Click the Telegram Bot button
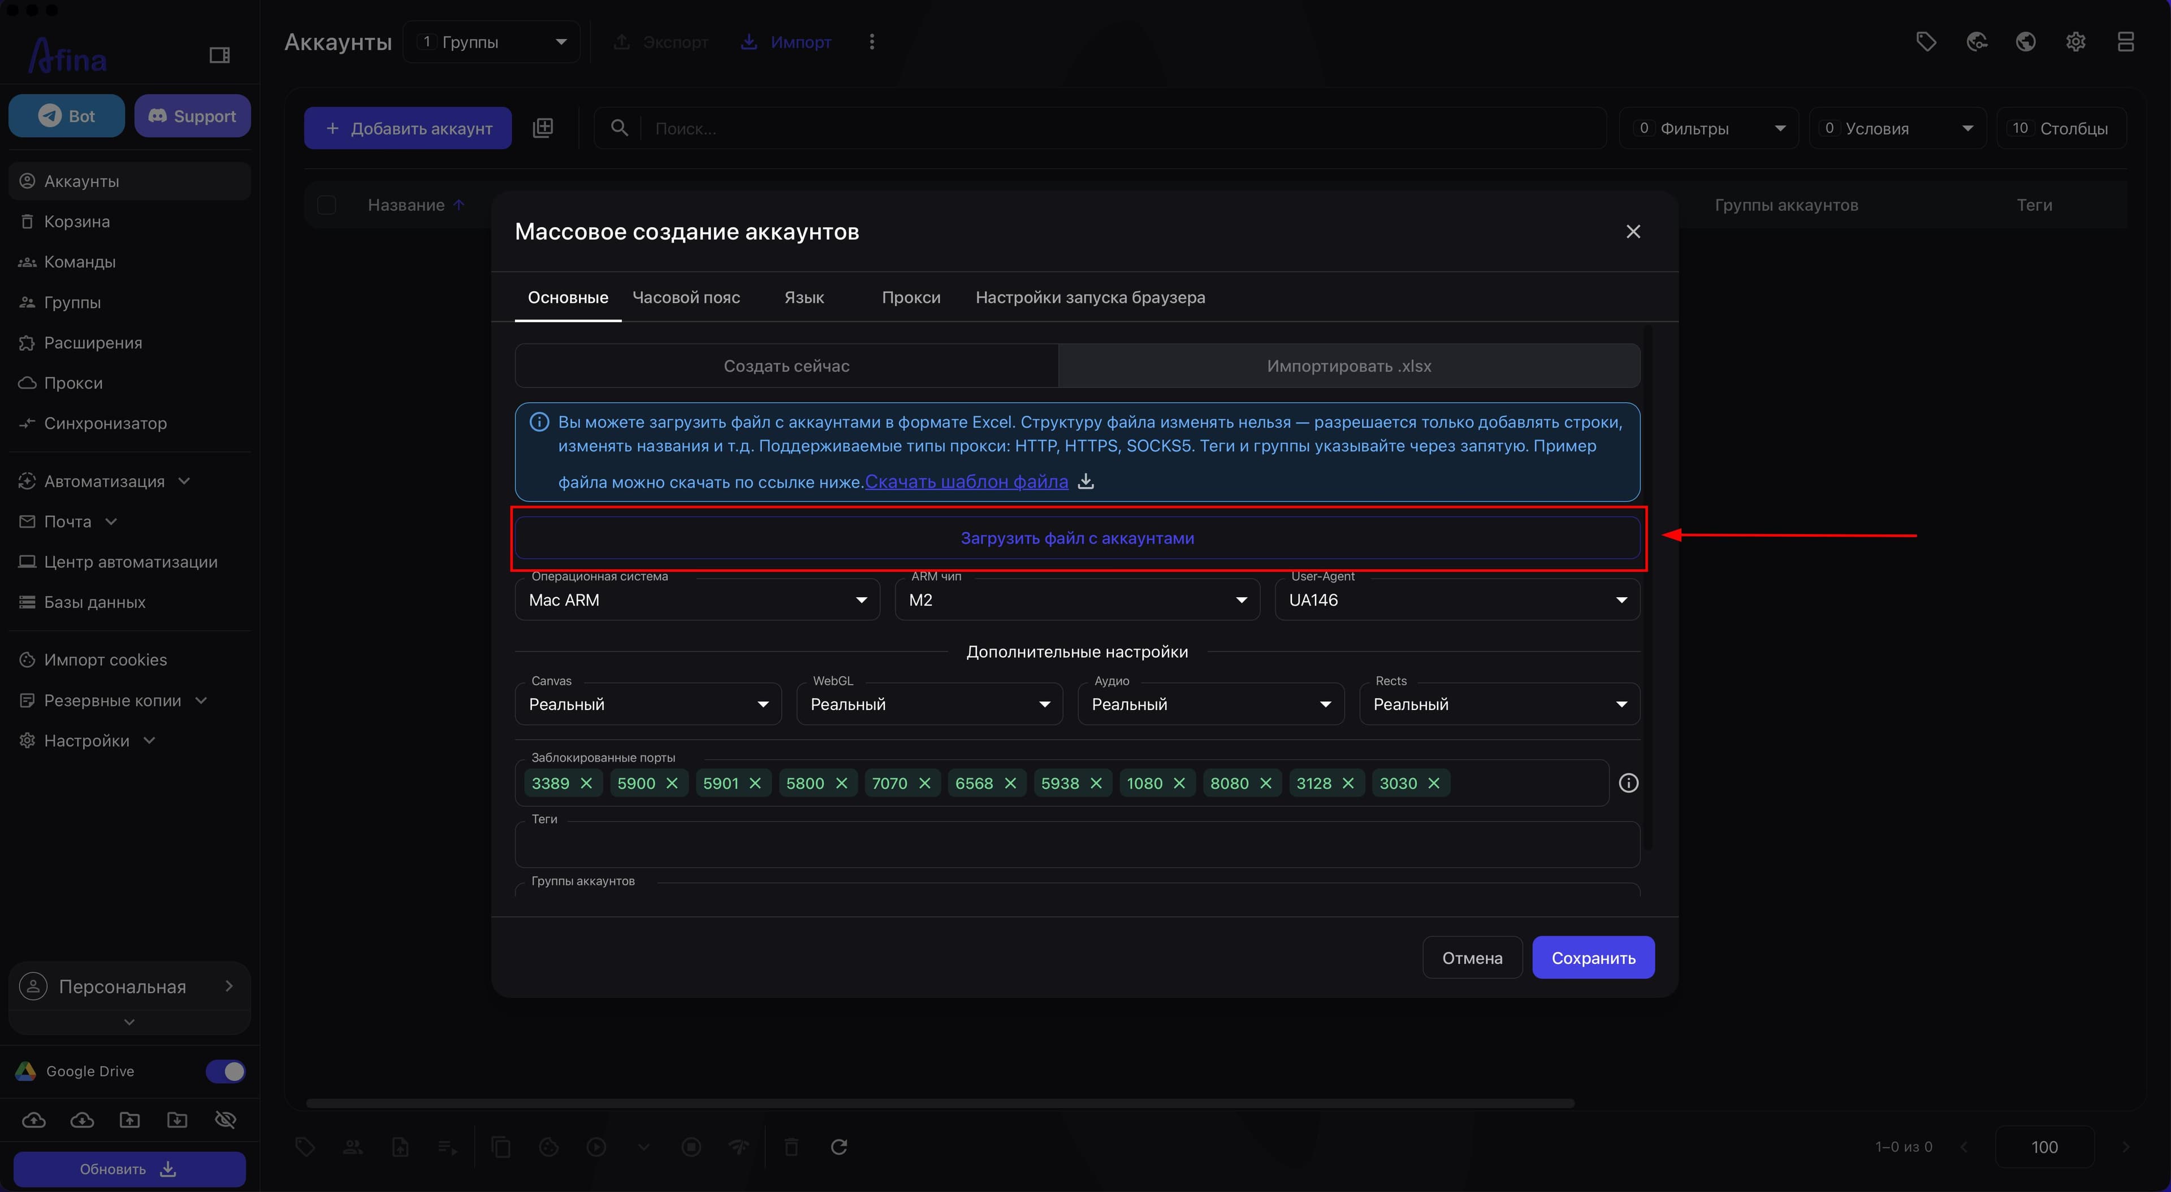2171x1192 pixels. [67, 115]
